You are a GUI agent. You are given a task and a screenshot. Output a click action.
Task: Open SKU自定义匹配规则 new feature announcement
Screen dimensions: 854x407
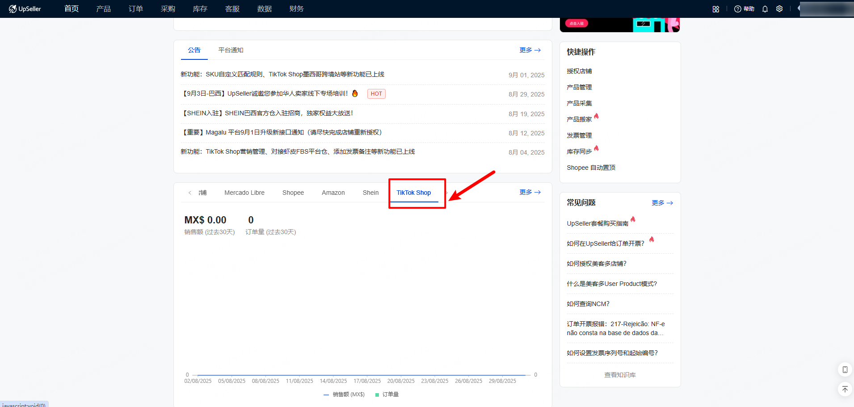click(282, 75)
